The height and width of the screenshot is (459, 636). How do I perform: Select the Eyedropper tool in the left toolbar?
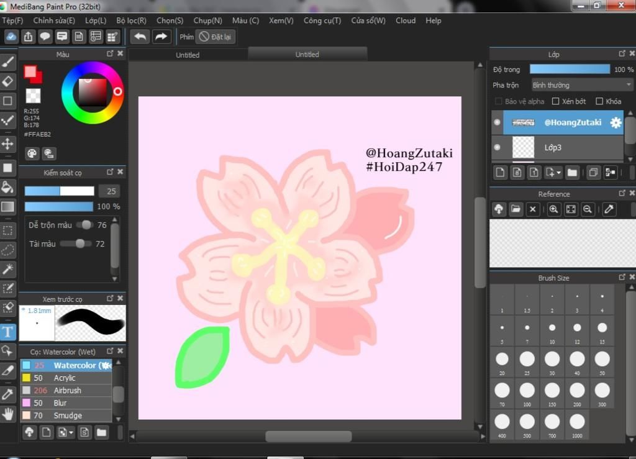7,394
